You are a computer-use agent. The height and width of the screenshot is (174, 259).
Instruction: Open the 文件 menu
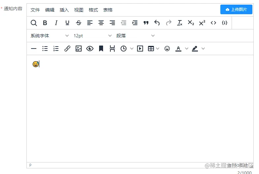pyautogui.click(x=35, y=10)
